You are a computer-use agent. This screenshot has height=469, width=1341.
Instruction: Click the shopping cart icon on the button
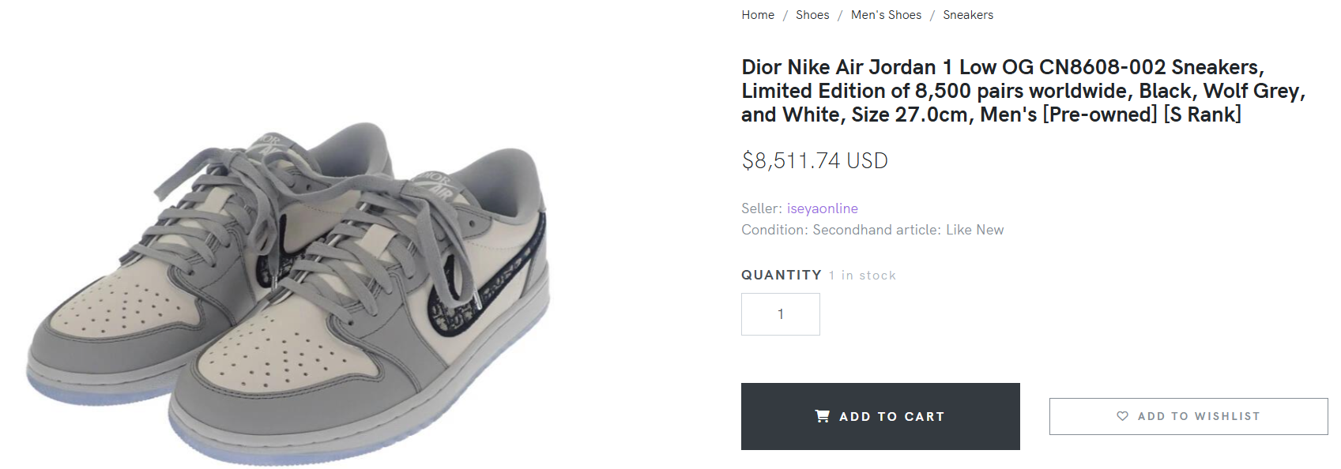[x=822, y=416]
